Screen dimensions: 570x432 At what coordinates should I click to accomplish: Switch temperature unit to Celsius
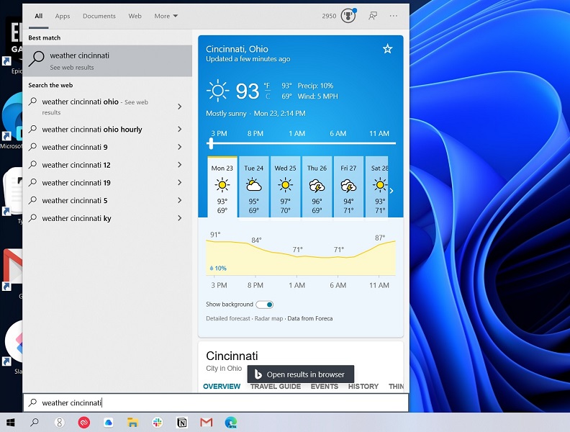point(268,96)
